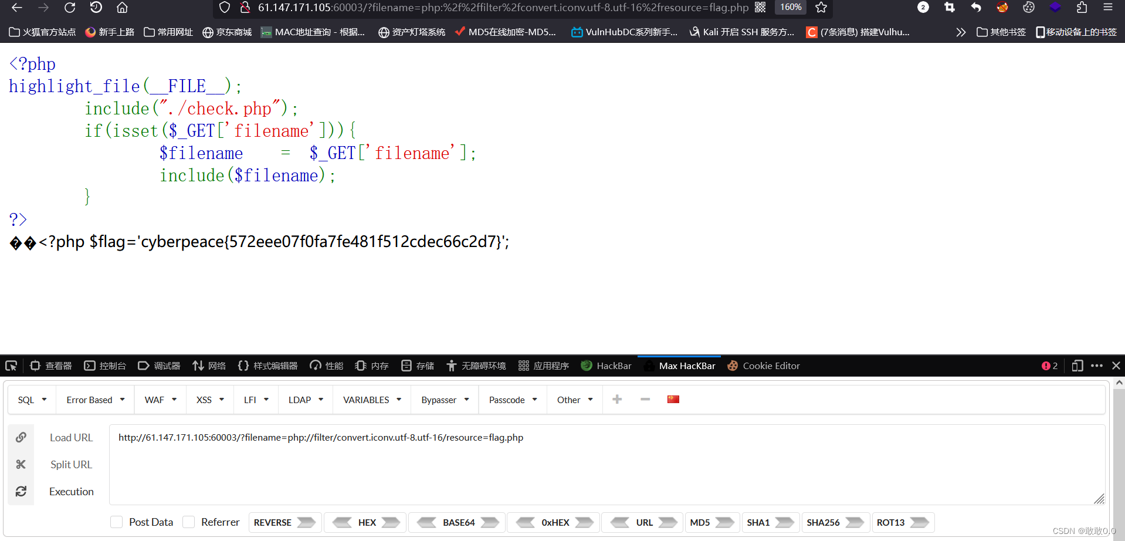This screenshot has height=541, width=1125.
Task: Click the responsive design mode icon
Action: (x=1077, y=366)
